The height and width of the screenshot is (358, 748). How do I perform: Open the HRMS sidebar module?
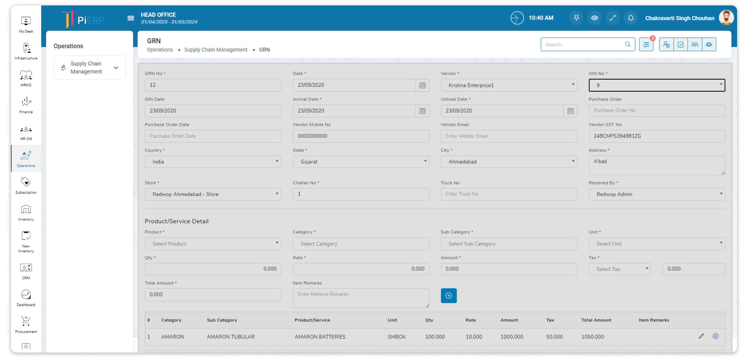click(x=26, y=78)
